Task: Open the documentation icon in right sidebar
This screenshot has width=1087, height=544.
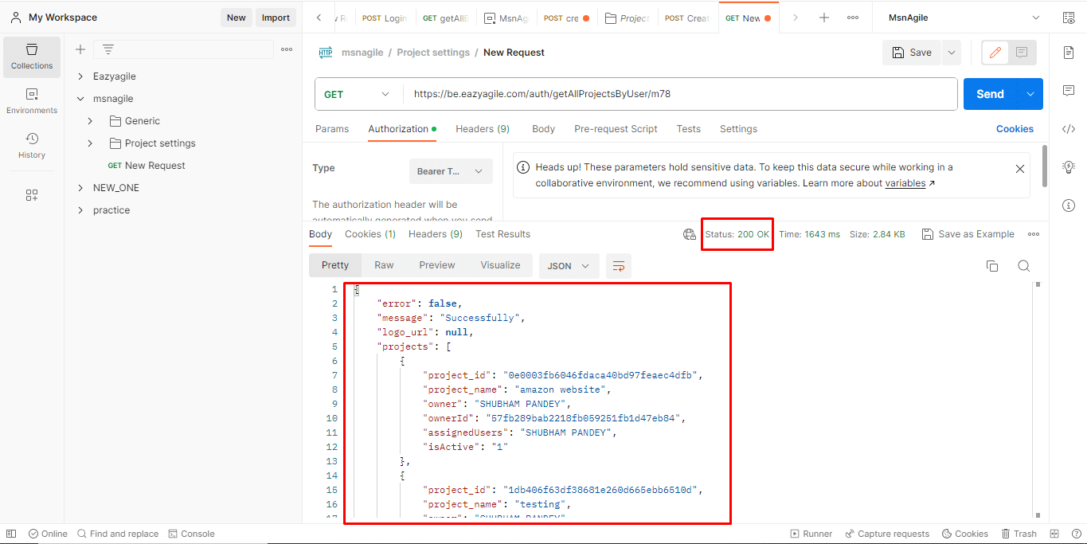Action: [1069, 53]
